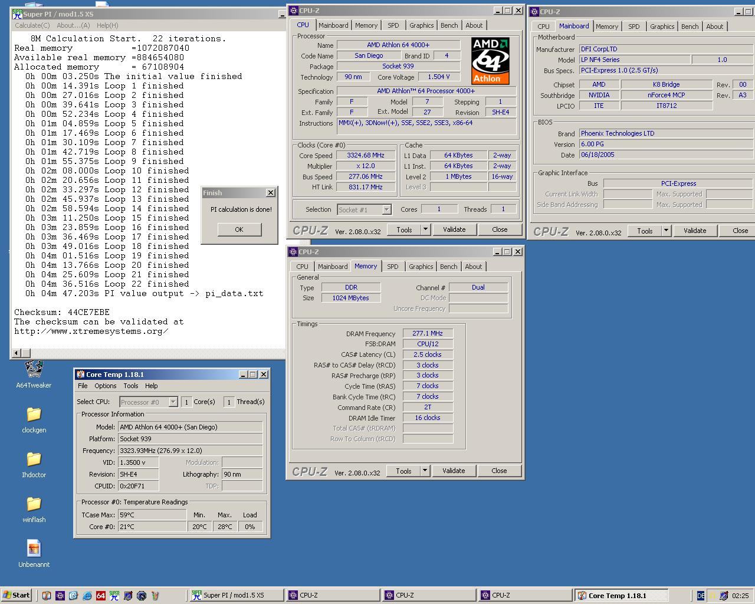755x604 pixels.
Task: Click the Start button
Action: pyautogui.click(x=17, y=595)
